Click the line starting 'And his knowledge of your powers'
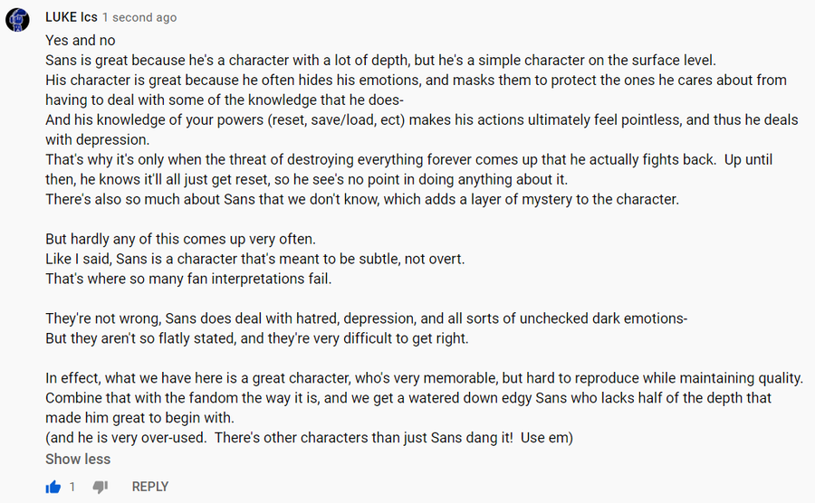815x503 pixels. pyautogui.click(x=421, y=129)
